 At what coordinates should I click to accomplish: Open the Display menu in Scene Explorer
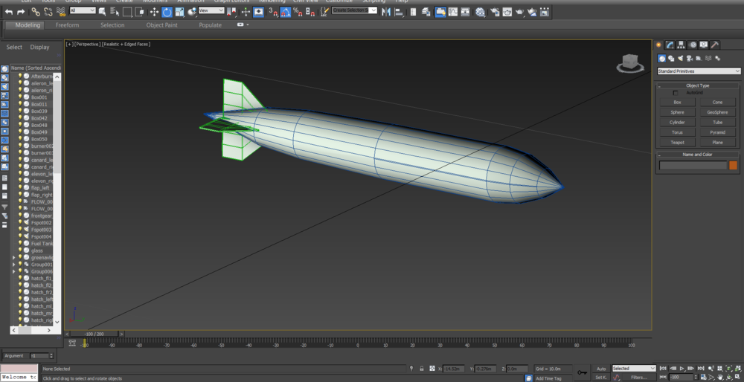click(40, 47)
